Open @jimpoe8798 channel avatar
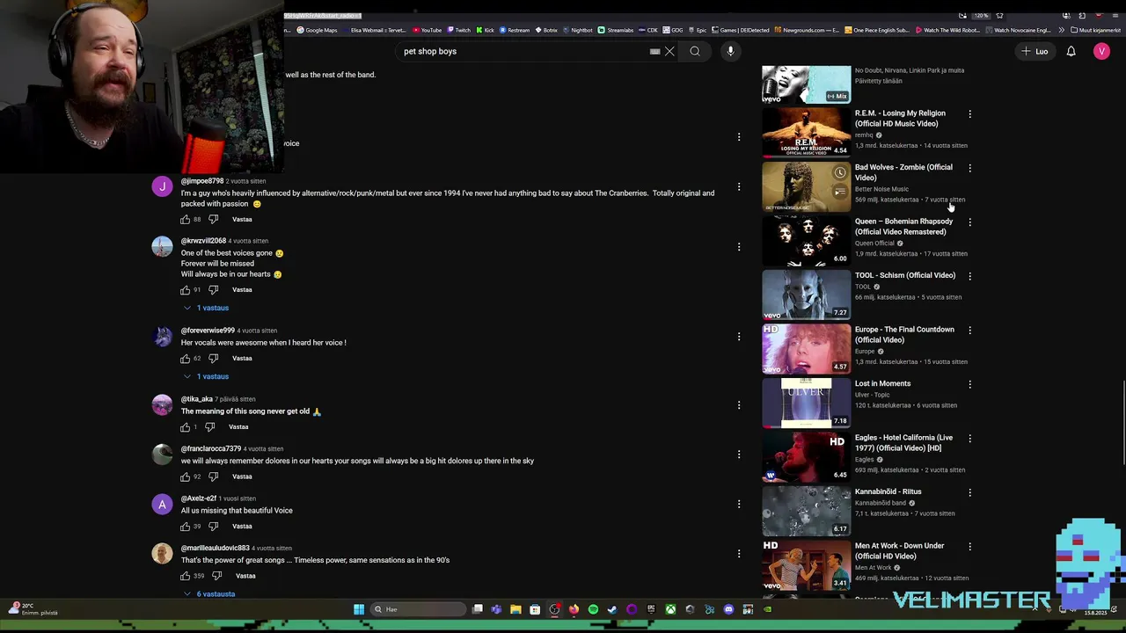The width and height of the screenshot is (1126, 633). coord(162,186)
